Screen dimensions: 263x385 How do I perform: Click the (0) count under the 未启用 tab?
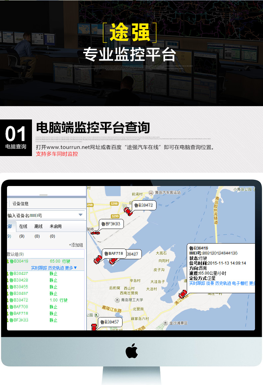click(x=53, y=236)
